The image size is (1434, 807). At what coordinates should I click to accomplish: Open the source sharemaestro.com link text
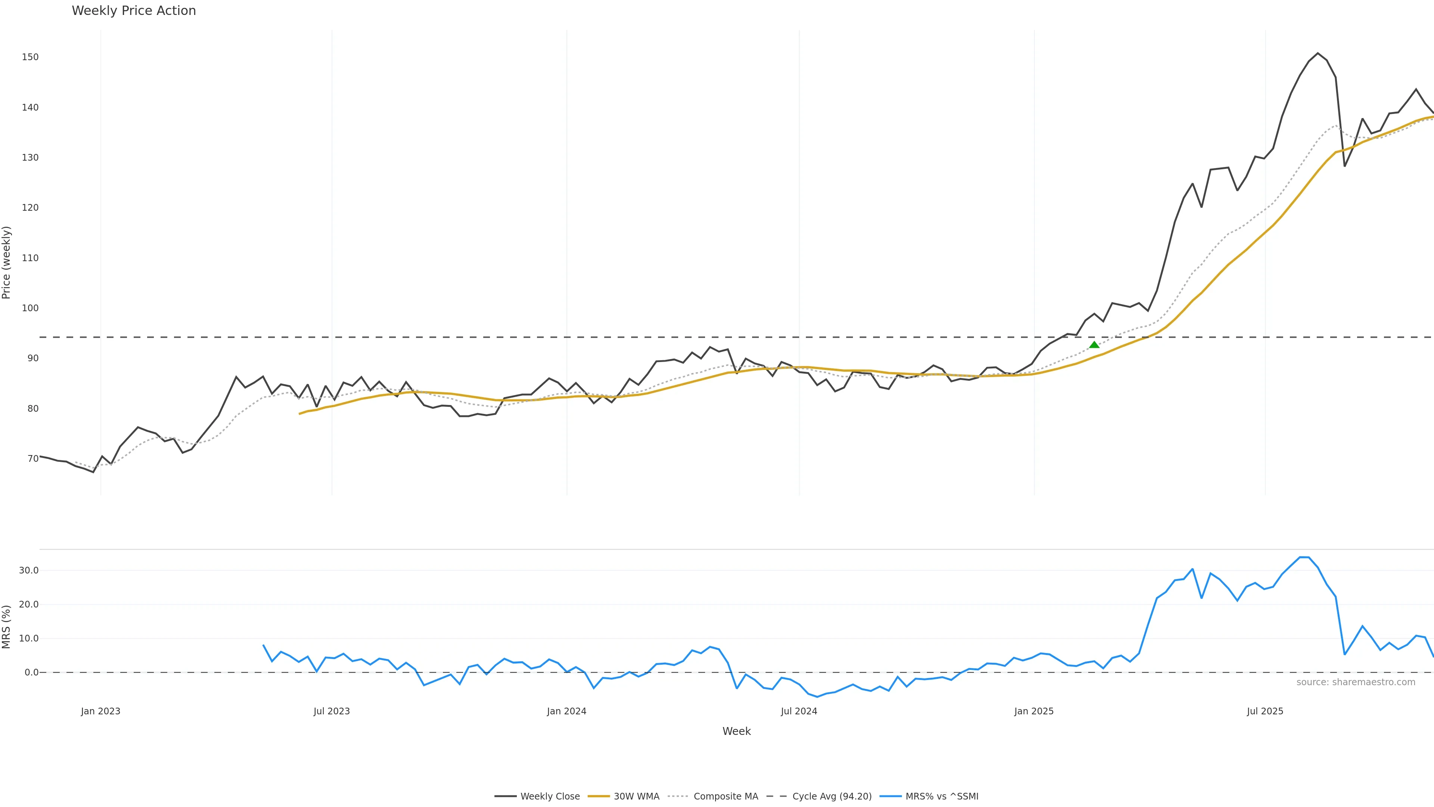[x=1356, y=682]
